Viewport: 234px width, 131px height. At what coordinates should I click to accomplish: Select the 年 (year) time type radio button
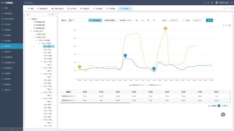coord(152,20)
